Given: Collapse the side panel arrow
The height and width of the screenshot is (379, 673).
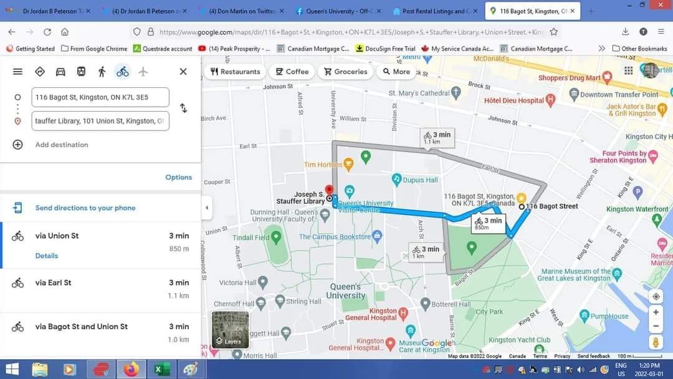Looking at the screenshot, I should [207, 208].
